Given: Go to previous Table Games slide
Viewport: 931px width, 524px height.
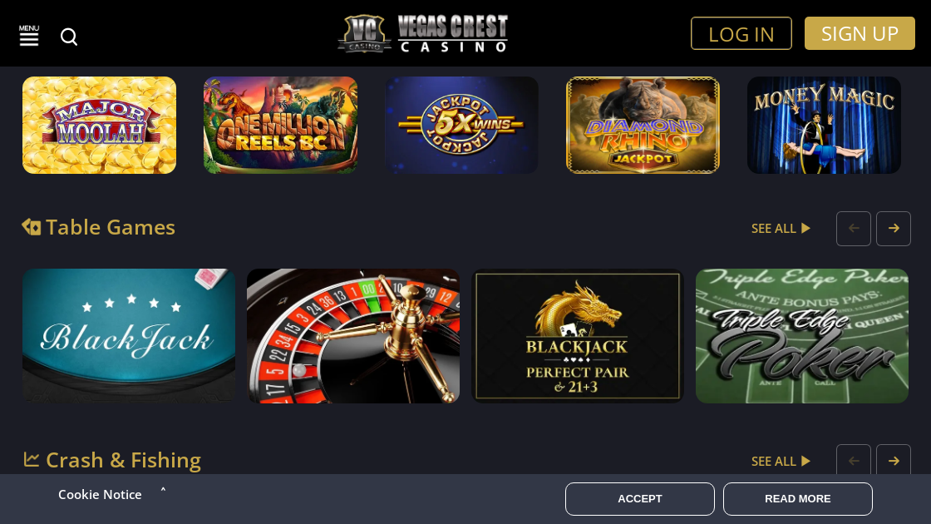Looking at the screenshot, I should [x=853, y=228].
